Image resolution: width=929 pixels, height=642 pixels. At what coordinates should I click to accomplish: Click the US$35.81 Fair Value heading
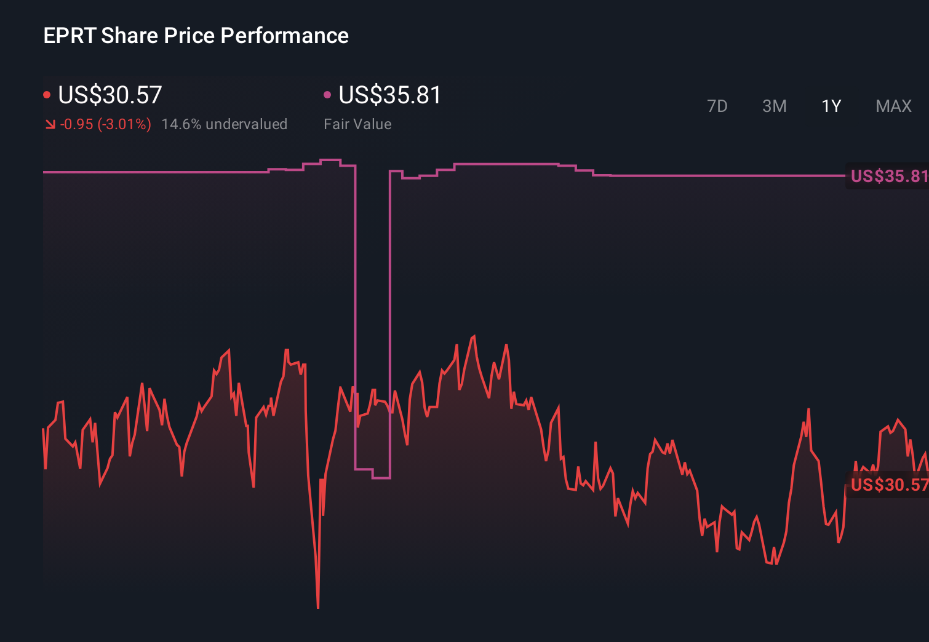coord(390,95)
